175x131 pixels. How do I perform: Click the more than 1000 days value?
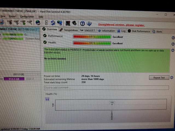coord(93,79)
